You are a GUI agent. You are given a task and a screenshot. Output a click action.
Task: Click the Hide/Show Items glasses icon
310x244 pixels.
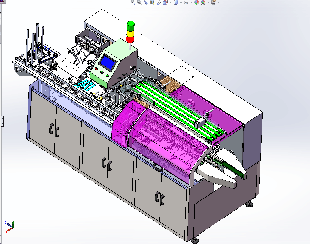pos(186,2)
